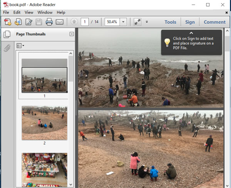
Task: Dismiss the Sign tip with up chevron
Action: pyautogui.click(x=191, y=33)
